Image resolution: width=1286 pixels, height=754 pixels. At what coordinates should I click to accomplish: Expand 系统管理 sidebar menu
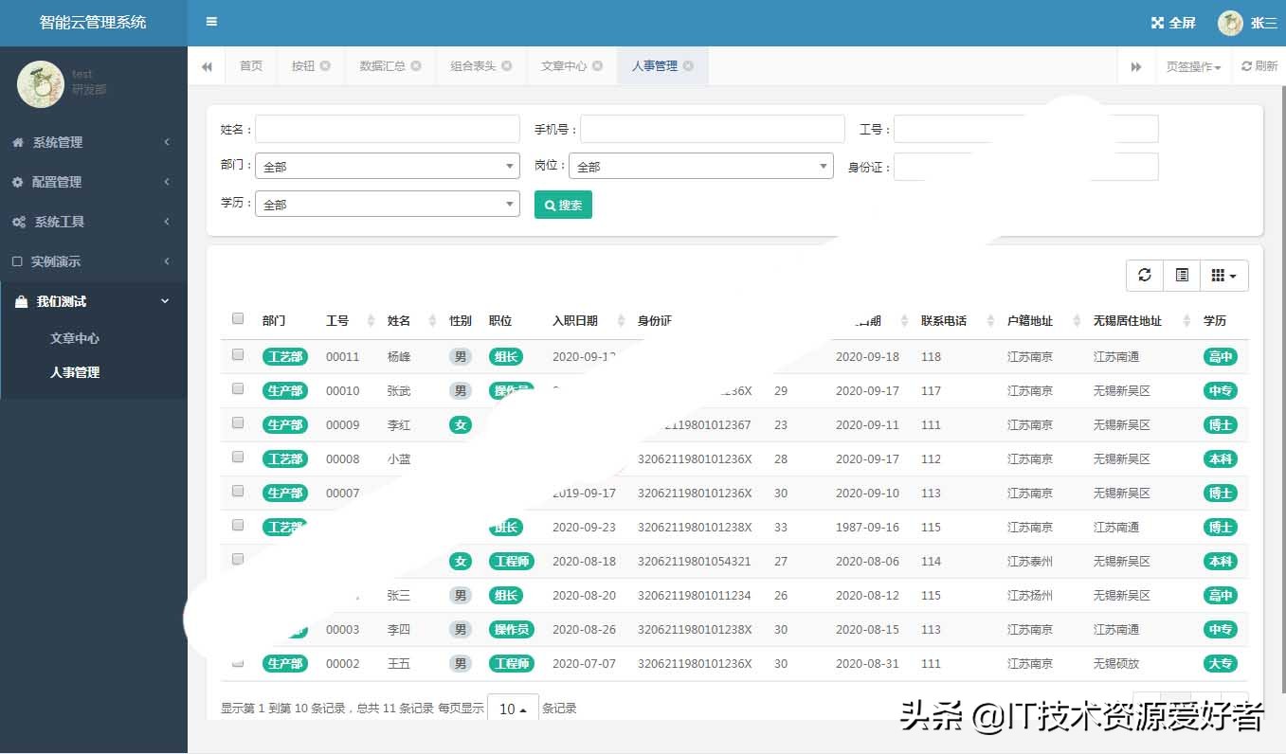pyautogui.click(x=94, y=142)
